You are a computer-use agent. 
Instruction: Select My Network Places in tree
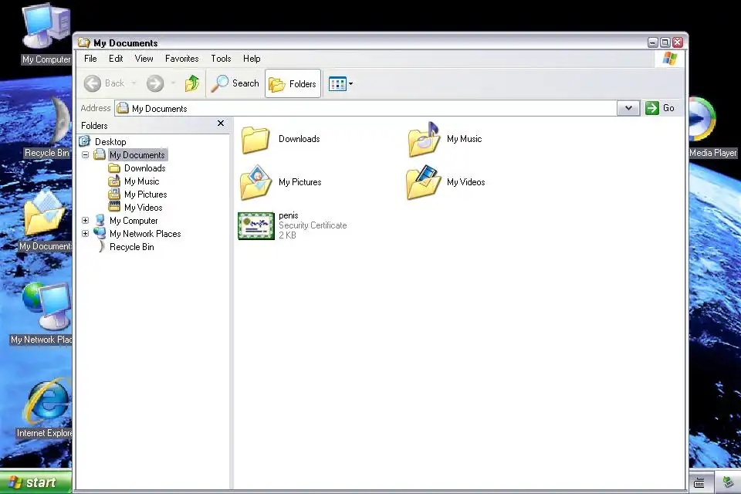145,234
